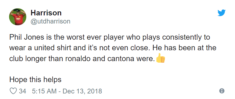Viewport: 235px width, 99px height.
Task: Click the tweet line starting "wear a united"
Action: point(113,48)
